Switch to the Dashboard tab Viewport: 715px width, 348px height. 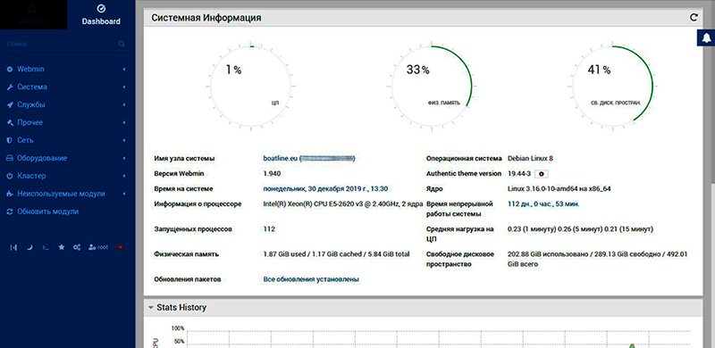[x=101, y=14]
